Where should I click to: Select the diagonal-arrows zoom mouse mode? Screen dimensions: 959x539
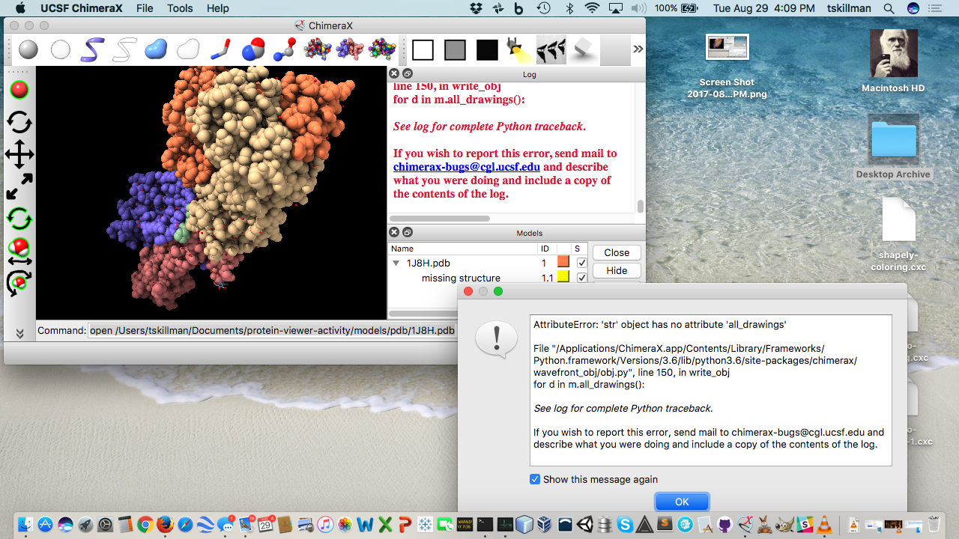19,187
